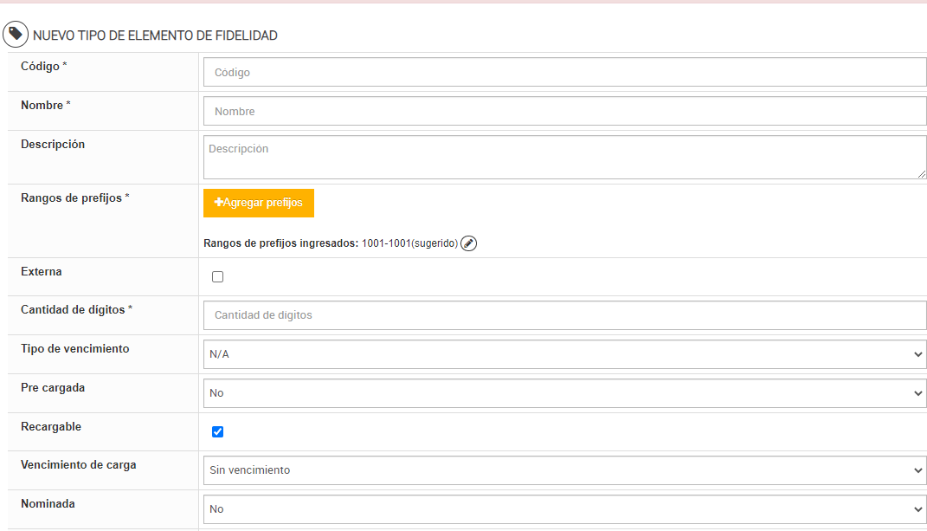Open the Vencimiento de carga dropdown
The image size is (927, 531).
[564, 470]
